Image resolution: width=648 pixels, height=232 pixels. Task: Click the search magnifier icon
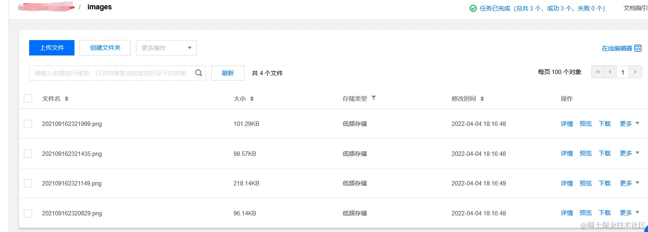199,73
